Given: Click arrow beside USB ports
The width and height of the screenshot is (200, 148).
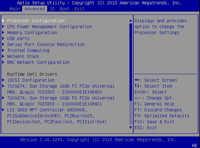Looking at the screenshot, I should click(3, 38).
